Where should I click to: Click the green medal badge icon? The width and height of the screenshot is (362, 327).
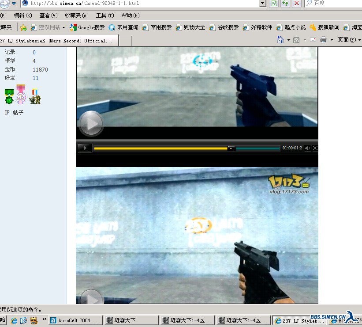click(9, 96)
